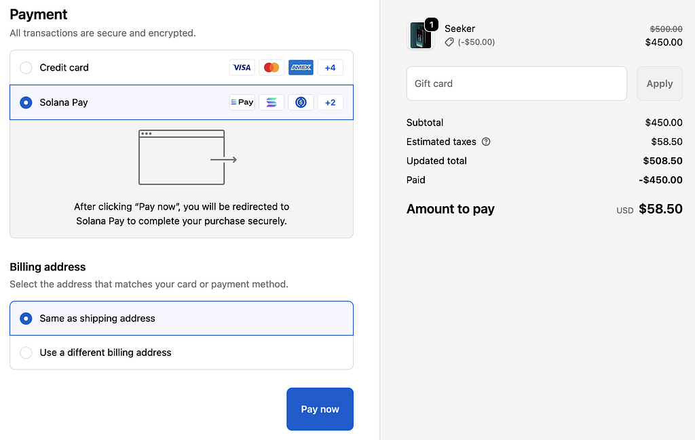This screenshot has width=695, height=440.
Task: Click the Apply gift card button
Action: click(x=659, y=83)
